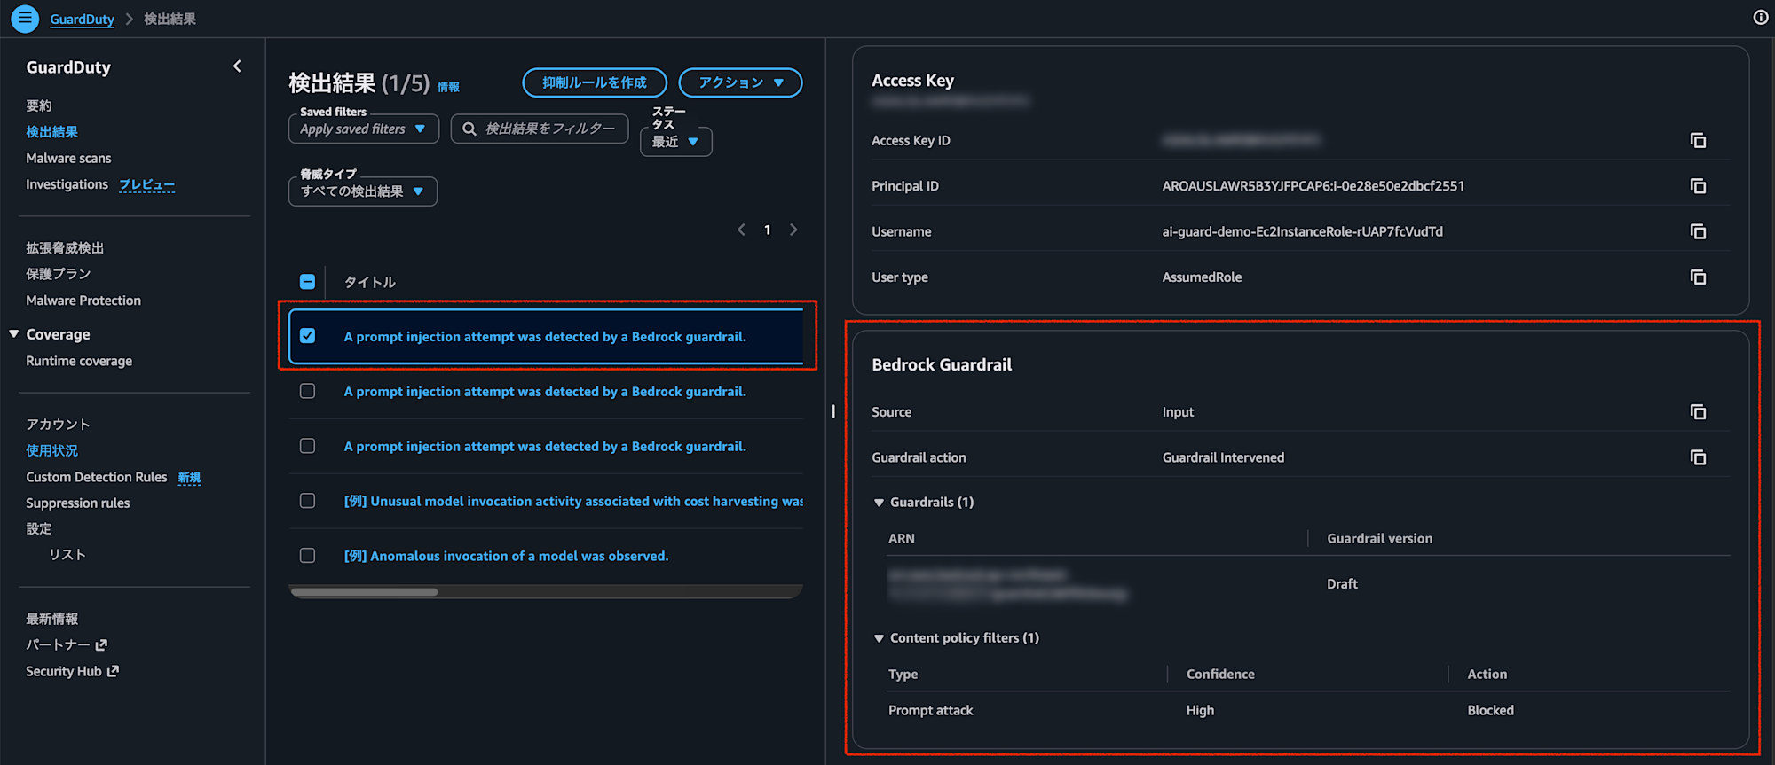The image size is (1775, 765).
Task: Focus the 検出結果をフィルター search field
Action: [x=540, y=129]
